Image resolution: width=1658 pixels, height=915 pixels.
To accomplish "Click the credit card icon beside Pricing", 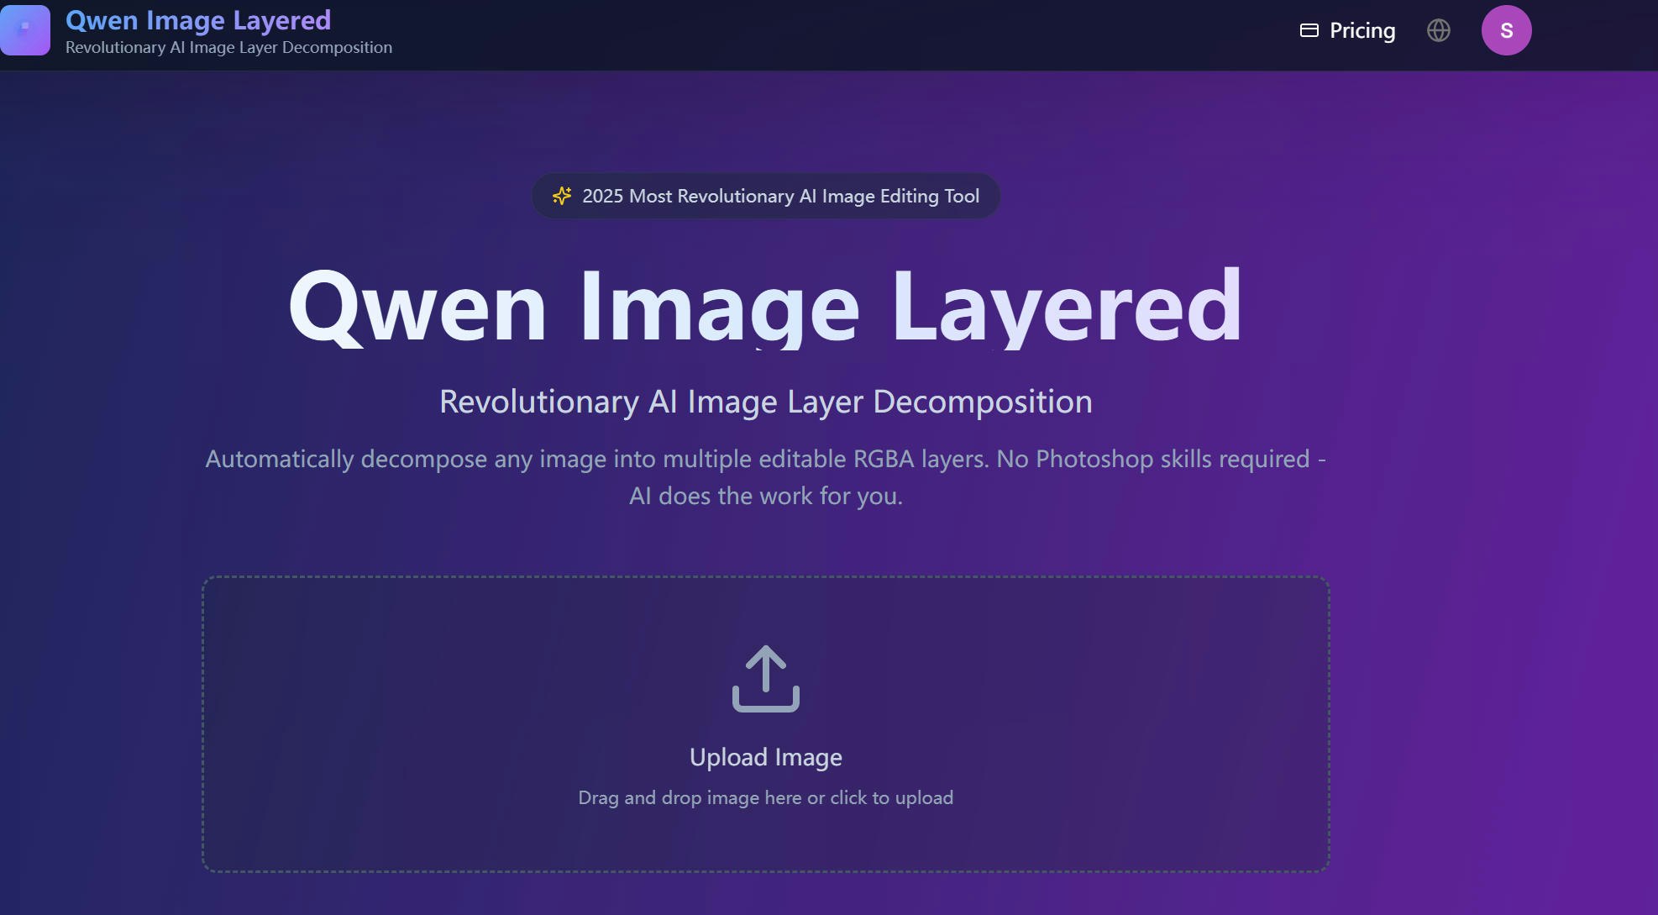I will pyautogui.click(x=1308, y=30).
